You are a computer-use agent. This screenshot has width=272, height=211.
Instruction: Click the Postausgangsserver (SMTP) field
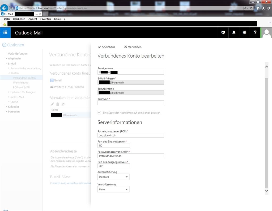pyautogui.click(x=131, y=156)
